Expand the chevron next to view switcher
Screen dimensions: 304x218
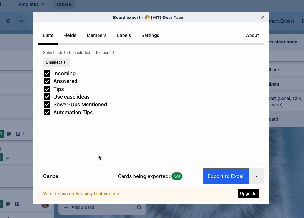(21, 21)
